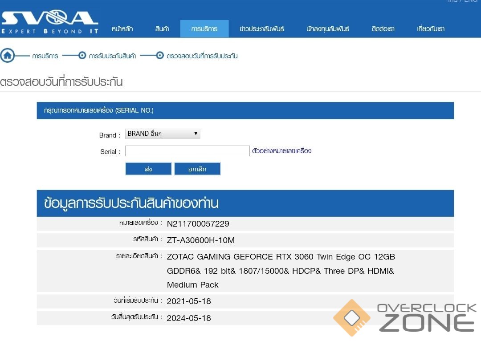Screen dimensions: 481x341
Task: Click warranty end date 2024-05-18
Action: pyautogui.click(x=189, y=318)
